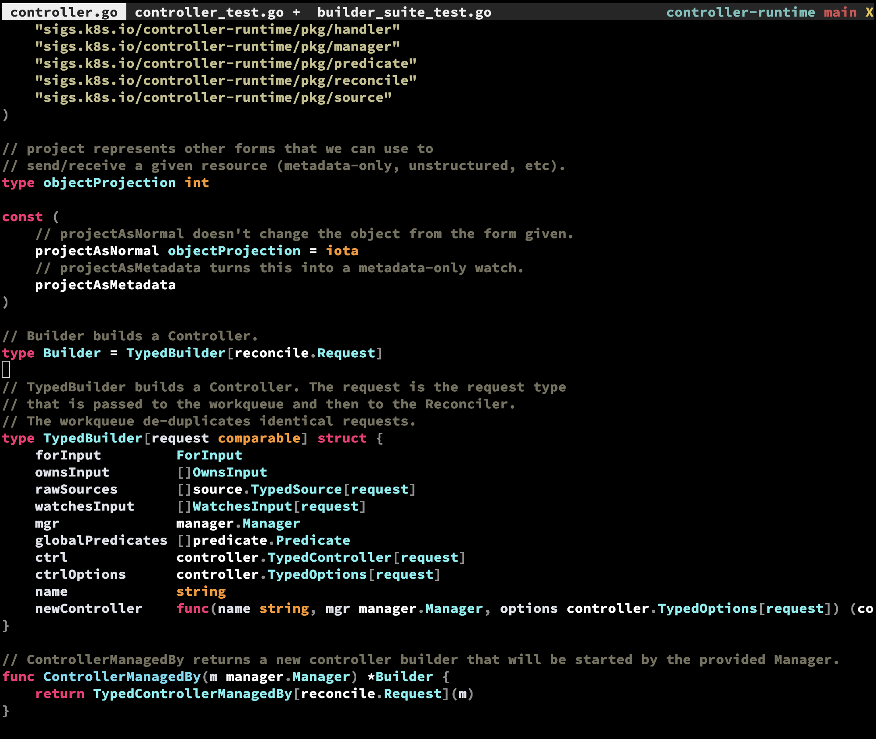Click the predicate.Predicate type
Screen dimensions: 876x739
271,540
